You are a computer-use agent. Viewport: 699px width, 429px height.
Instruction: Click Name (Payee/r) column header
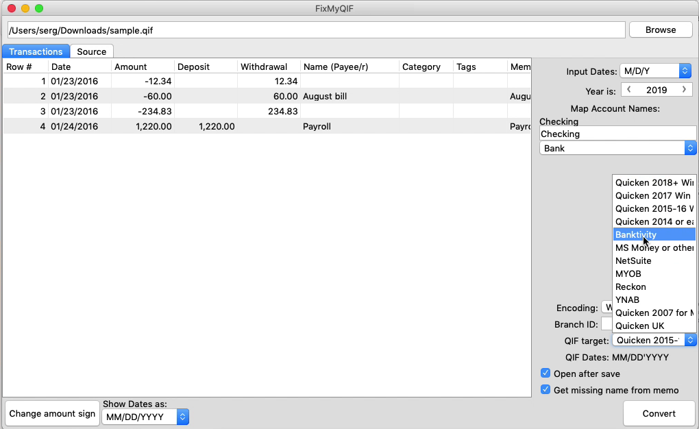pyautogui.click(x=350, y=66)
